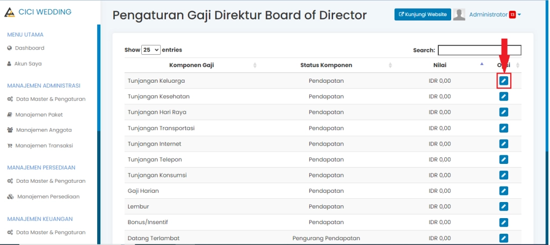Open the Show entries dropdown

(151, 50)
